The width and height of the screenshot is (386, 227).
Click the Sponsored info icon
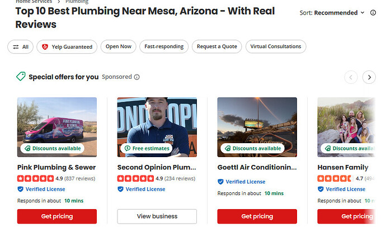pyautogui.click(x=137, y=77)
